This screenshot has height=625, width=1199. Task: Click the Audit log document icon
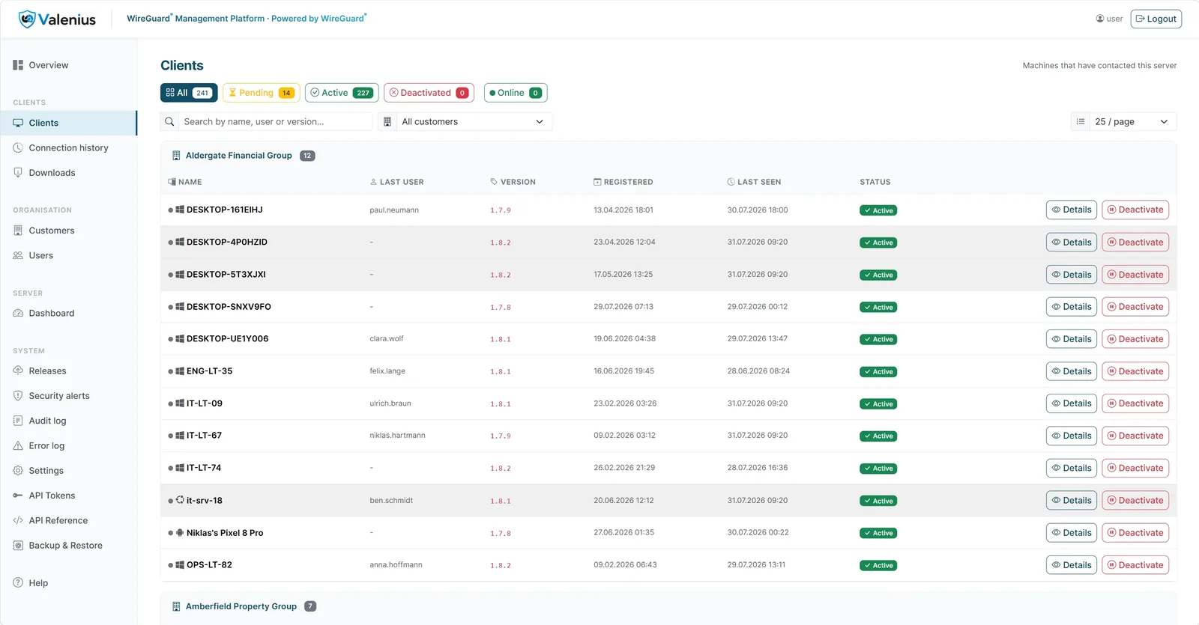pos(18,421)
